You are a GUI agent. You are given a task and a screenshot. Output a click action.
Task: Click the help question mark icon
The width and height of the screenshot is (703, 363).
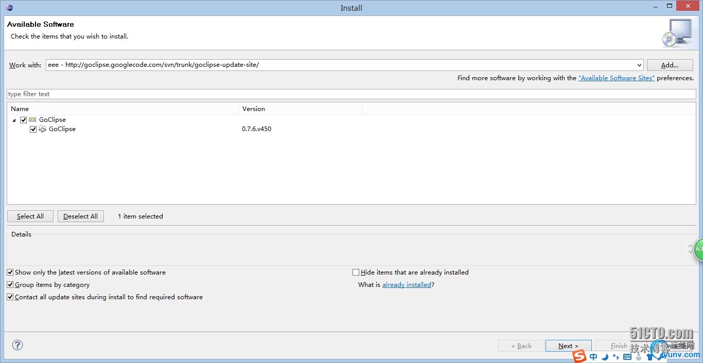click(x=17, y=345)
